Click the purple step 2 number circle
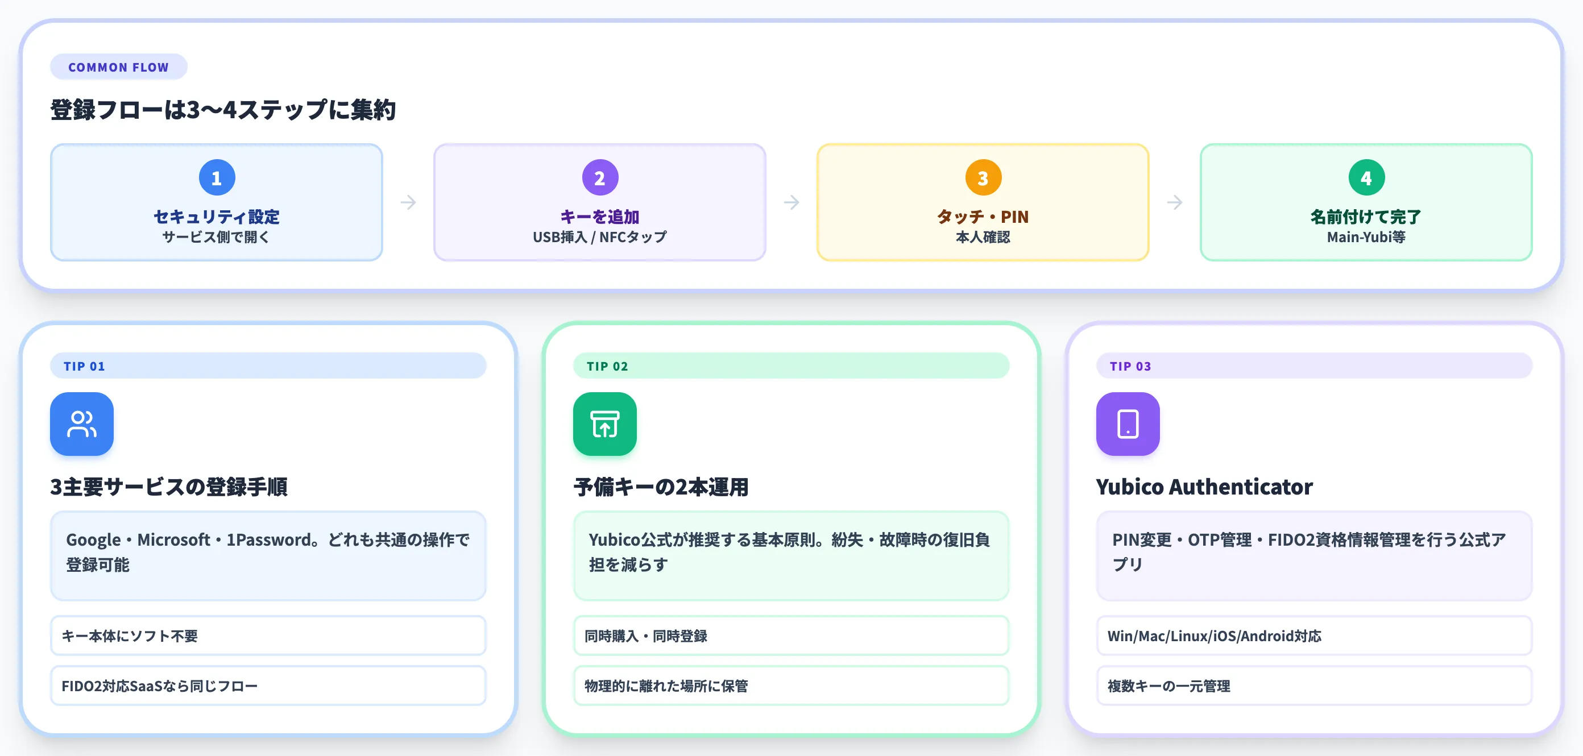This screenshot has height=756, width=1583. 600,177
